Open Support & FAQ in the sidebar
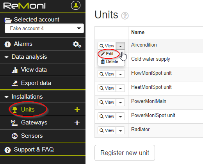This screenshot has height=164, width=203. coord(29,150)
